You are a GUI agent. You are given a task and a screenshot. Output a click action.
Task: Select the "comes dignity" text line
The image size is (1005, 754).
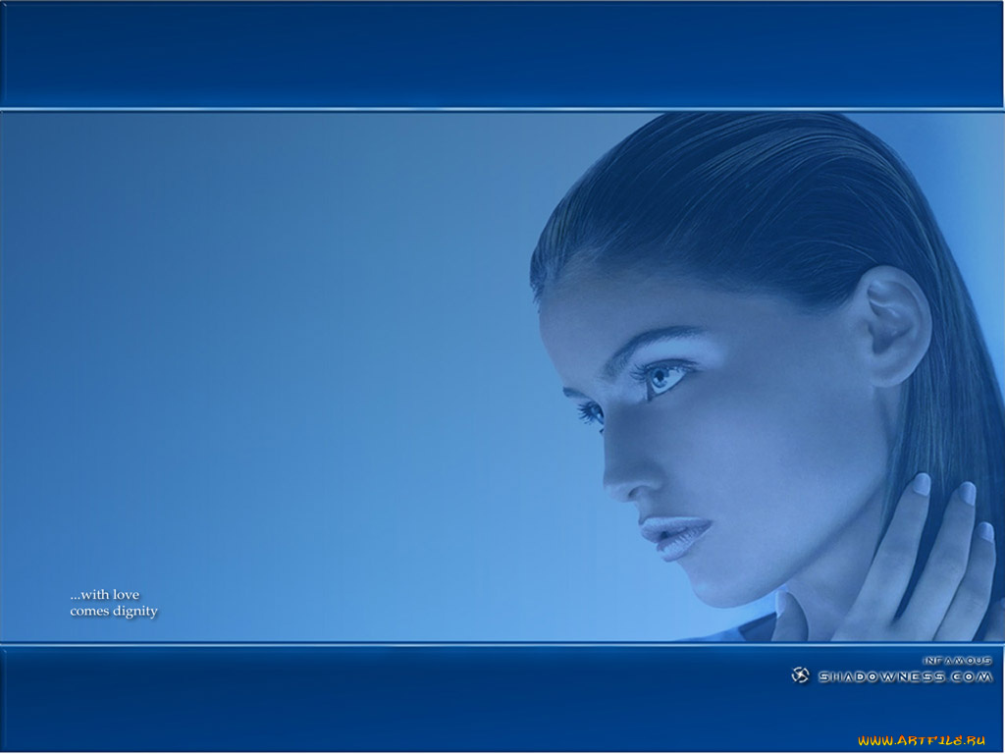pyautogui.click(x=113, y=612)
